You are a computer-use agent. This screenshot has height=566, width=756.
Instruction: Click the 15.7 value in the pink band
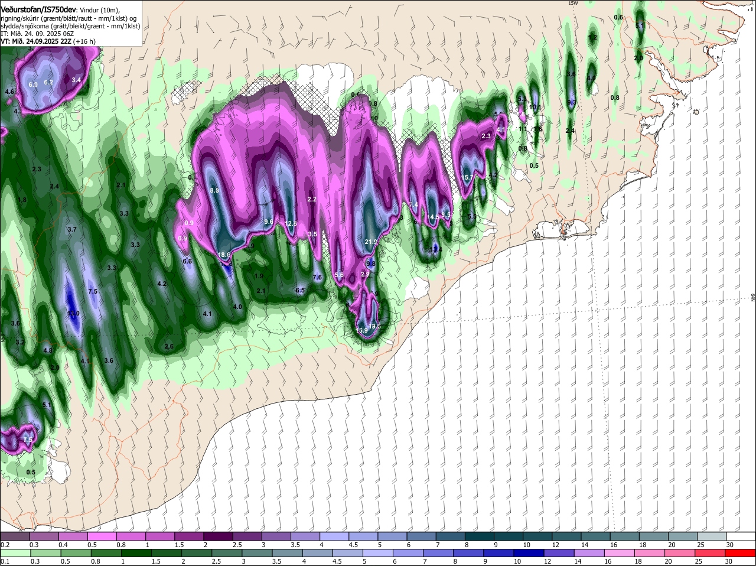tap(467, 177)
